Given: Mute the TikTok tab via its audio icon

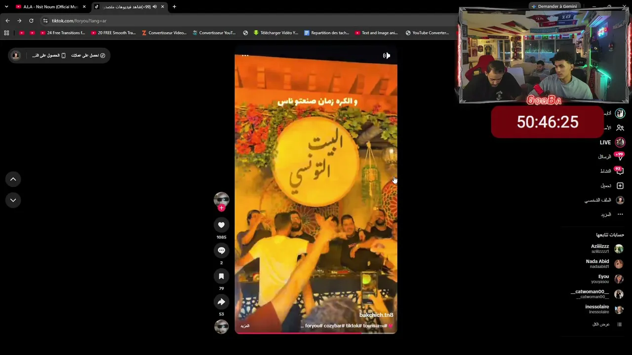Looking at the screenshot, I should click(155, 7).
